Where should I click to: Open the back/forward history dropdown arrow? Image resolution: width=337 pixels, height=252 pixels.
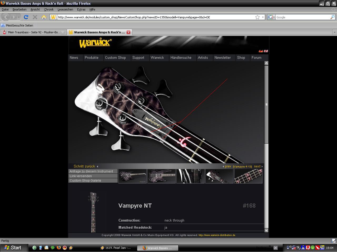(19, 17)
